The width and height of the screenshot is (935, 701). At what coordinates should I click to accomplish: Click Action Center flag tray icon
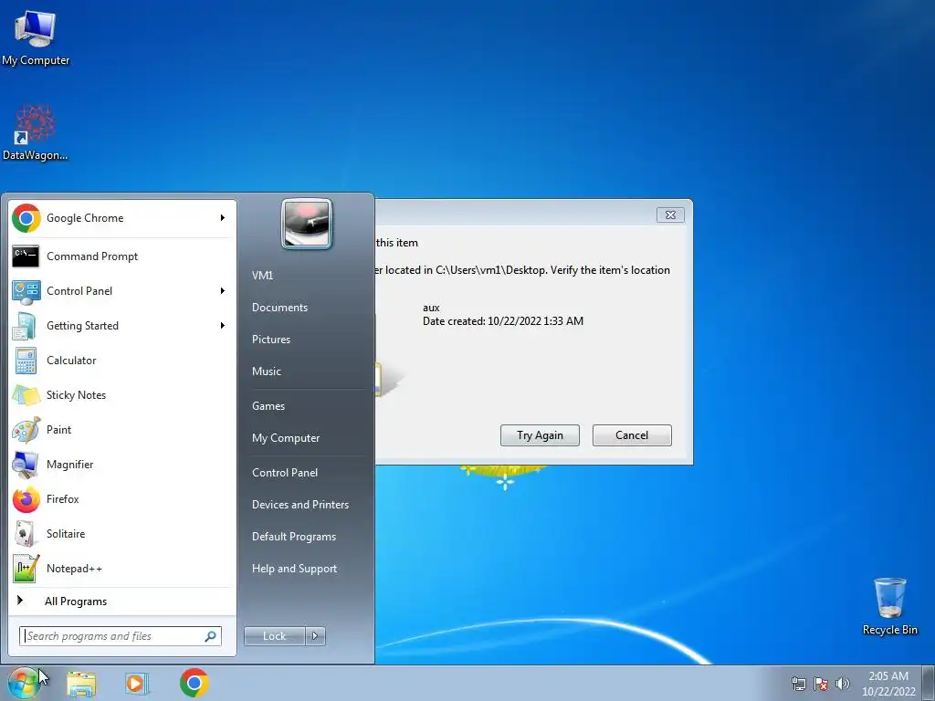pos(821,684)
